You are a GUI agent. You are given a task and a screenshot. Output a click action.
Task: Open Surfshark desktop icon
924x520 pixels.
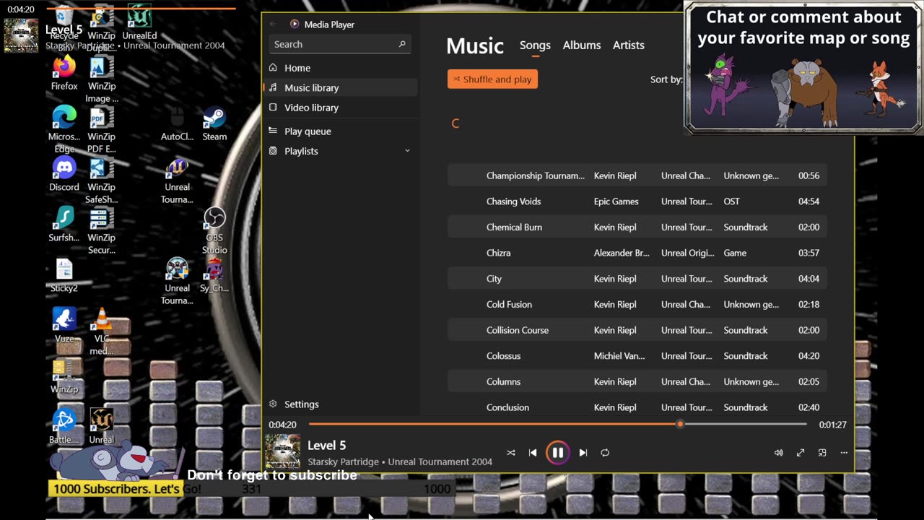click(x=64, y=225)
